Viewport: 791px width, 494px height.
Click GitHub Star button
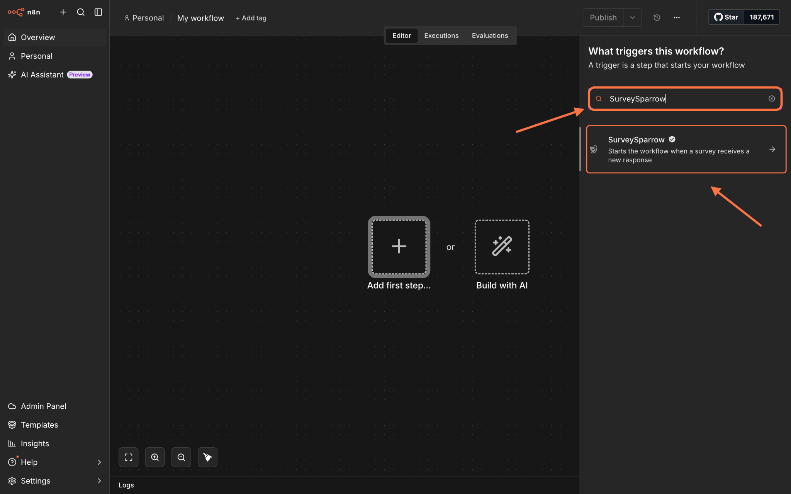tap(726, 17)
